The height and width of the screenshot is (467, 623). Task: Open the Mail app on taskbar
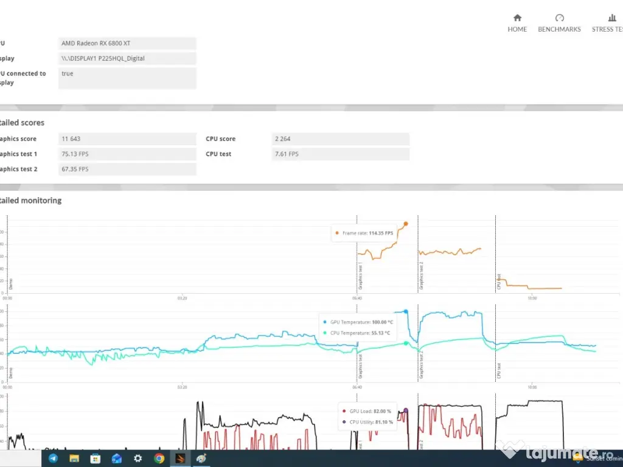pos(117,458)
